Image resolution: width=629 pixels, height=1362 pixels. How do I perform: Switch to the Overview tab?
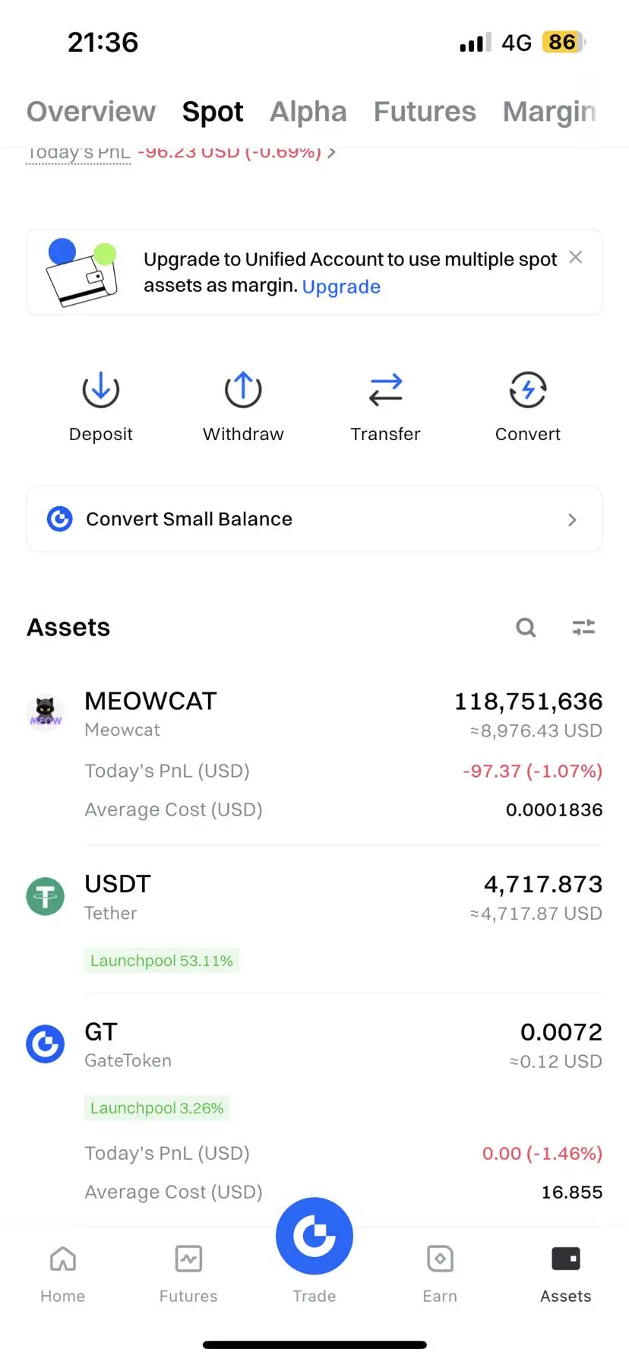(x=91, y=112)
